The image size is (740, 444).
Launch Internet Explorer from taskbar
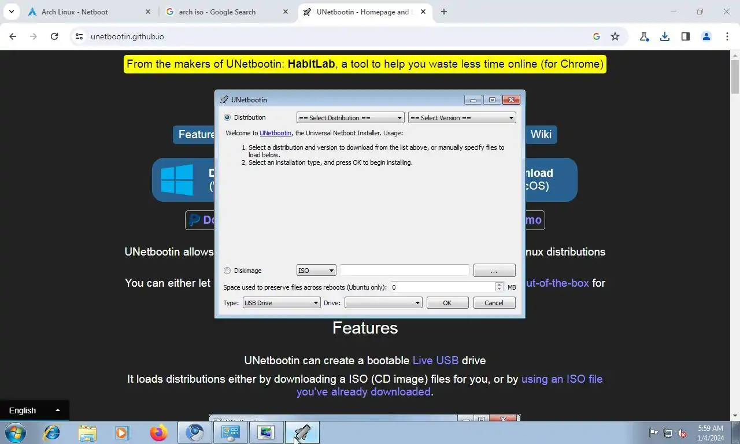click(x=52, y=432)
